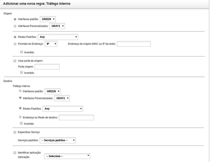Enable Especificar Serviço checkbox

coord(15,132)
